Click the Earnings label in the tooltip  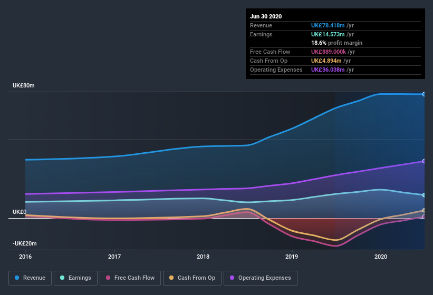[x=261, y=34]
